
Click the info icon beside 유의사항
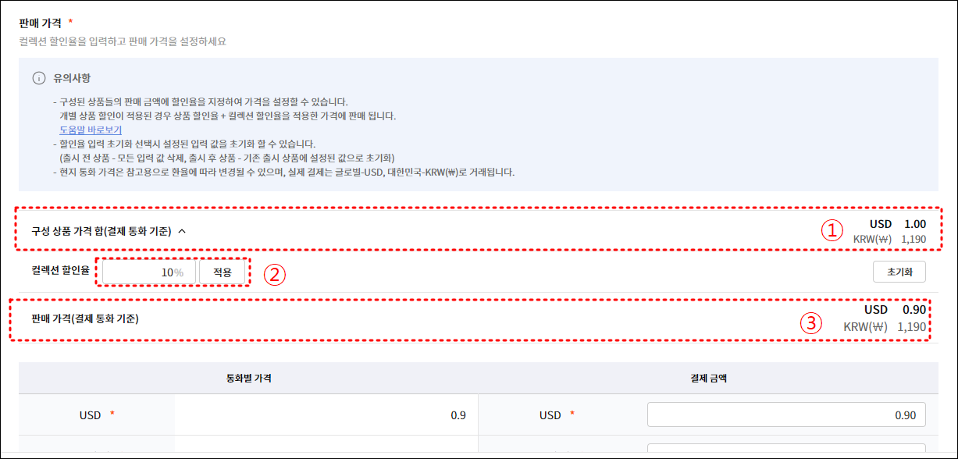(38, 79)
